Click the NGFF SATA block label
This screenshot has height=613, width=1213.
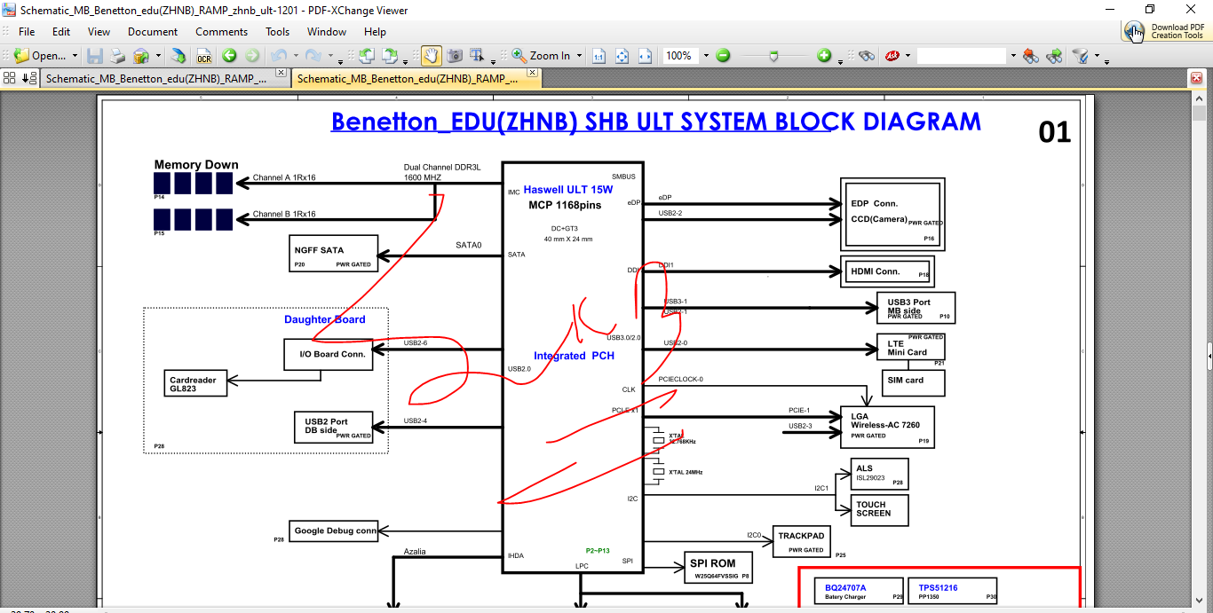point(319,250)
